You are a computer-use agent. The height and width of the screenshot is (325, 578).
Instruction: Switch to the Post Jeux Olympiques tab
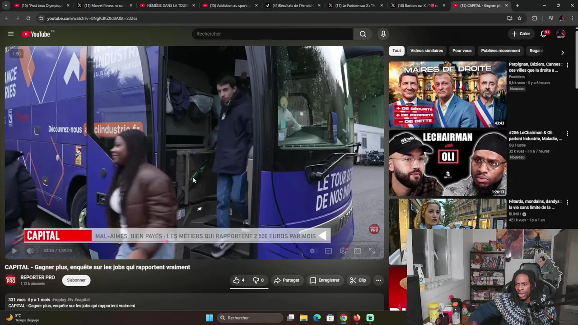click(42, 5)
